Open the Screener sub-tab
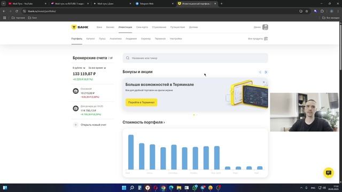This screenshot has width=342, height=192. 146,39
